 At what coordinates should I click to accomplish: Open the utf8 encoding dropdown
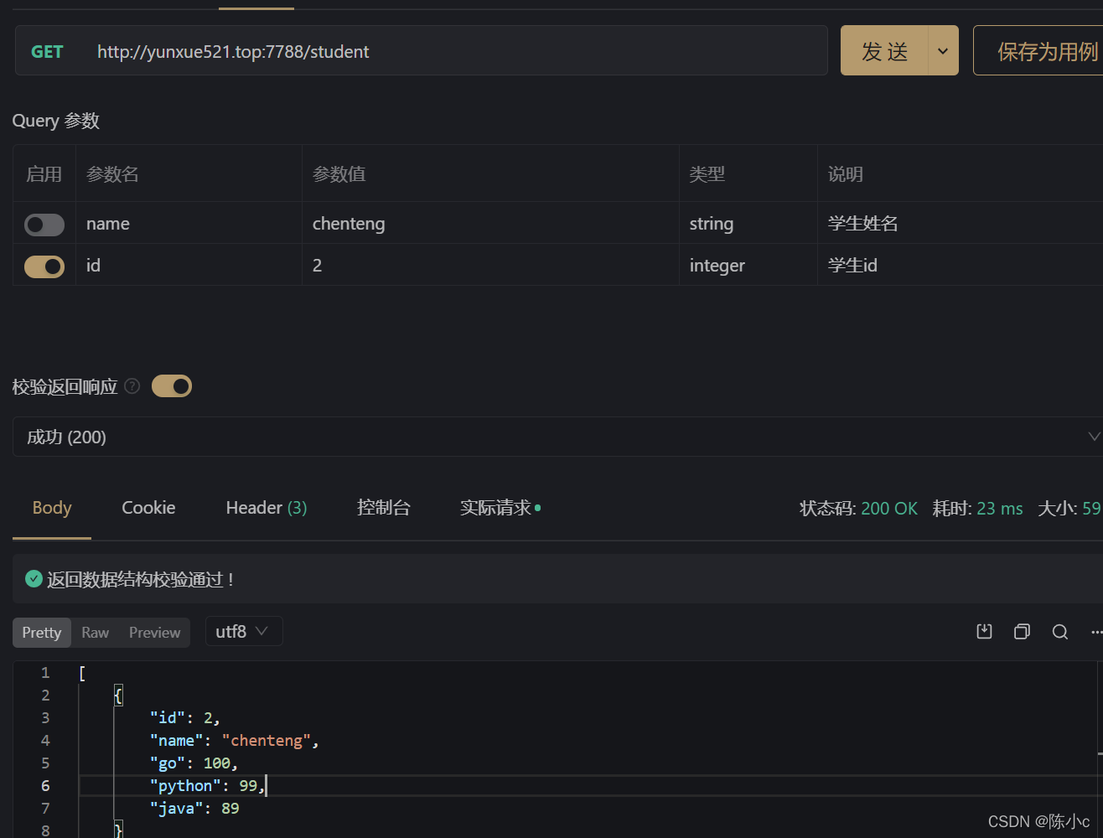point(243,632)
